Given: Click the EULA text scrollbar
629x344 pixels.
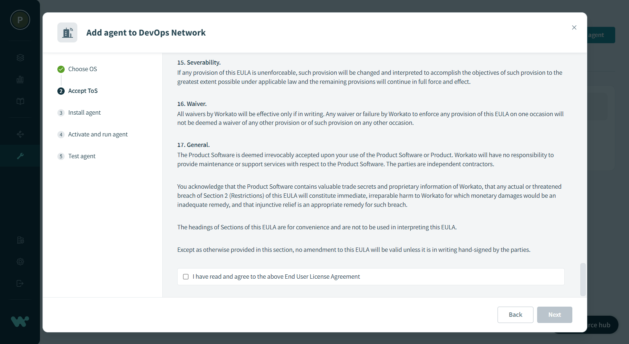Looking at the screenshot, I should [583, 279].
